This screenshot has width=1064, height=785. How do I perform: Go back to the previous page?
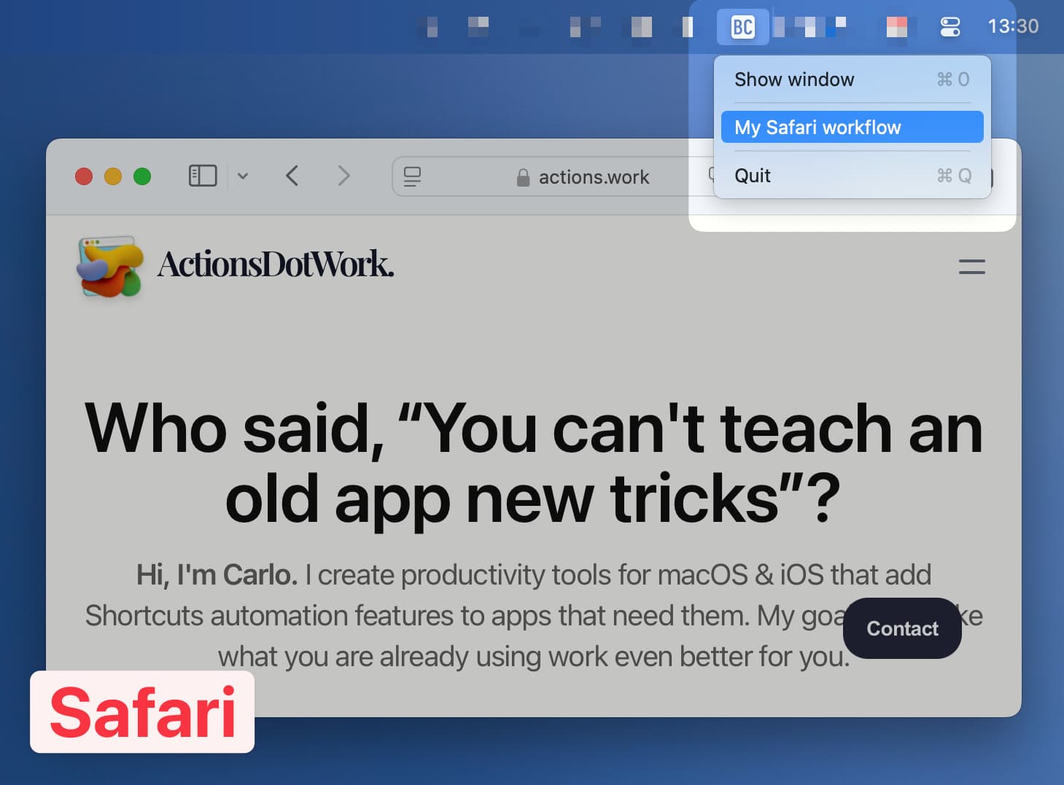click(x=292, y=176)
